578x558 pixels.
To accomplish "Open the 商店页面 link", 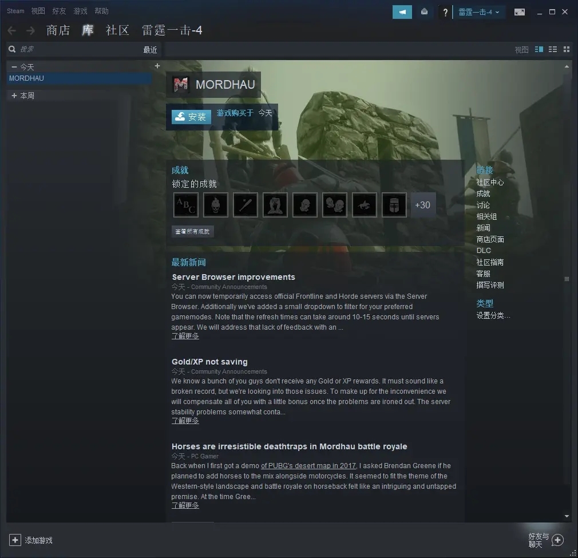I will point(490,240).
